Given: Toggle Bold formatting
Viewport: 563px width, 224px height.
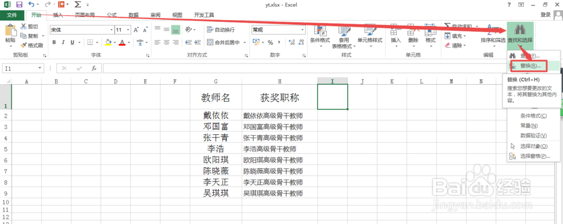Looking at the screenshot, I should [x=54, y=42].
